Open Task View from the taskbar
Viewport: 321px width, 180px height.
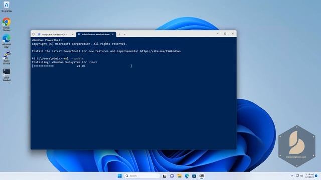(x=164, y=176)
